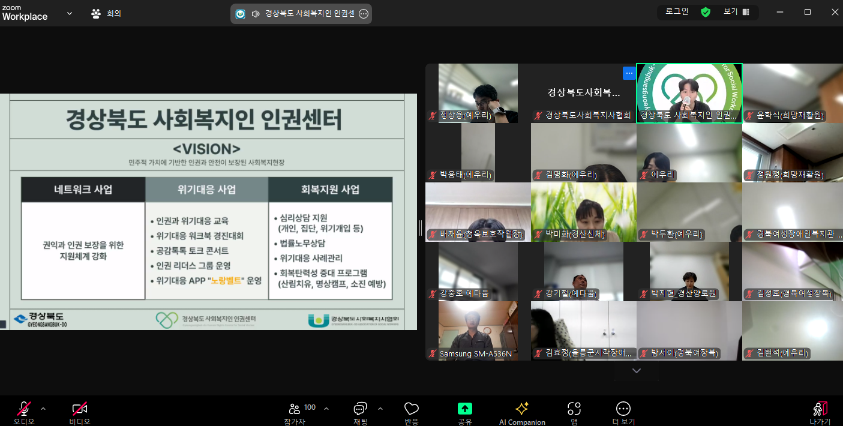Select 경북여성장애인복지관 video tile

tap(793, 212)
